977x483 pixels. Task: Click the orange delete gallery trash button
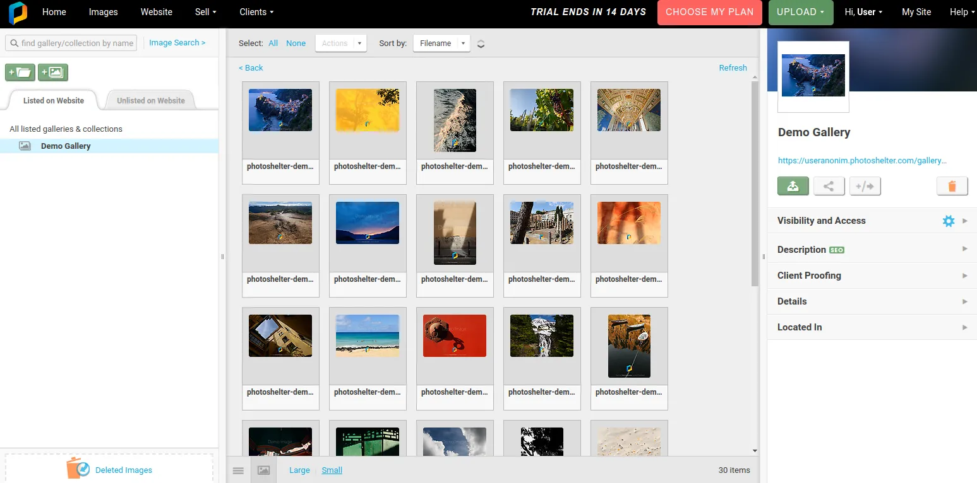coord(952,186)
